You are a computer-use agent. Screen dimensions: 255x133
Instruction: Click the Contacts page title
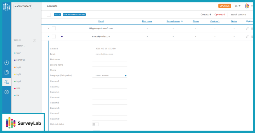pos(52,6)
